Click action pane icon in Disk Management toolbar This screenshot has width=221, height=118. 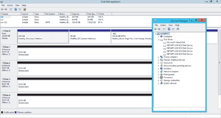click(20, 10)
